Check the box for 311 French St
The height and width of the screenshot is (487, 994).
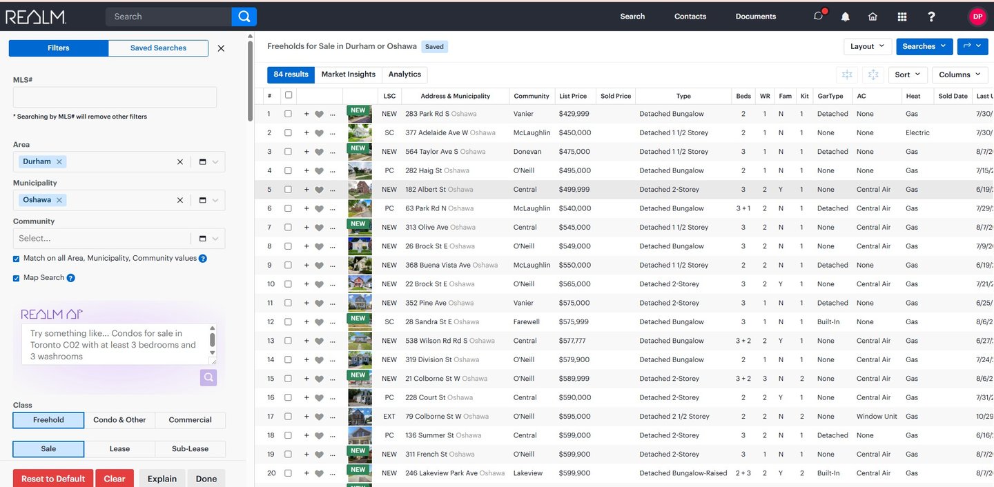tap(288, 455)
